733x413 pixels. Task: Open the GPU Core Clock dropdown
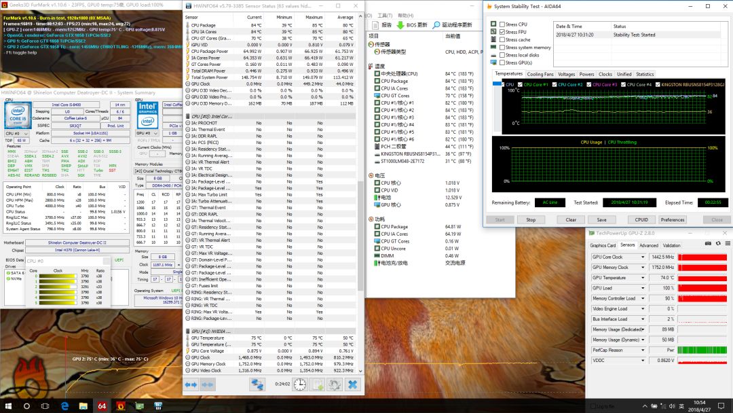643,257
